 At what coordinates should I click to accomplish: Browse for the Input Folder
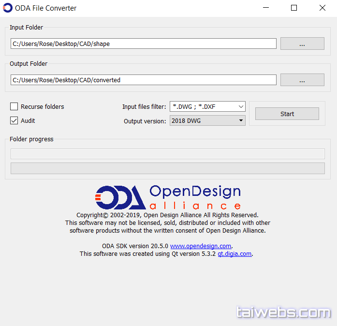coord(302,44)
